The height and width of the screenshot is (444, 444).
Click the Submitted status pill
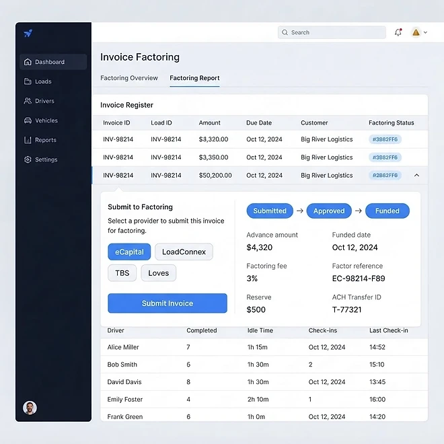coord(270,211)
